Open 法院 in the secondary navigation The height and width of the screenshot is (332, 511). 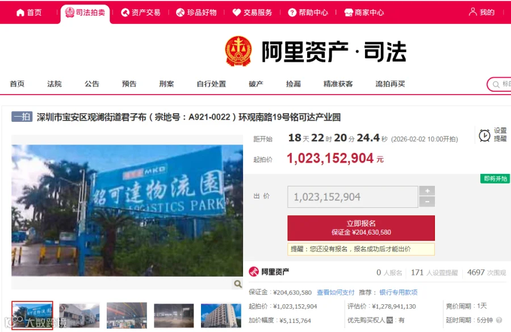tap(55, 84)
